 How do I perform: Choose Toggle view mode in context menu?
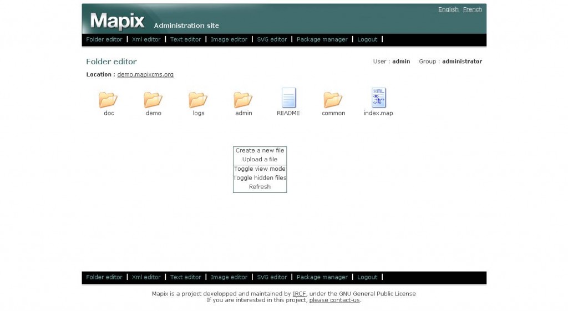coord(260,169)
